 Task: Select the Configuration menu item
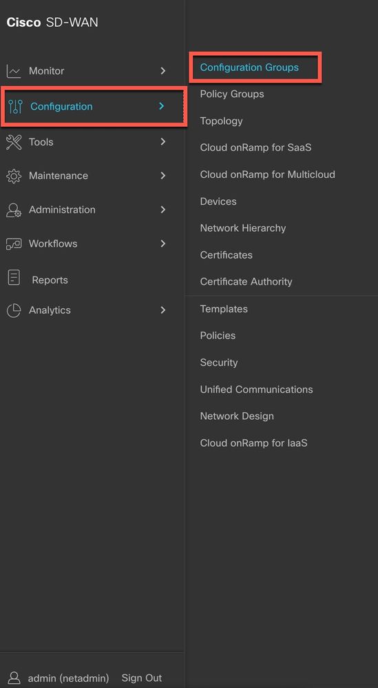[x=61, y=107]
